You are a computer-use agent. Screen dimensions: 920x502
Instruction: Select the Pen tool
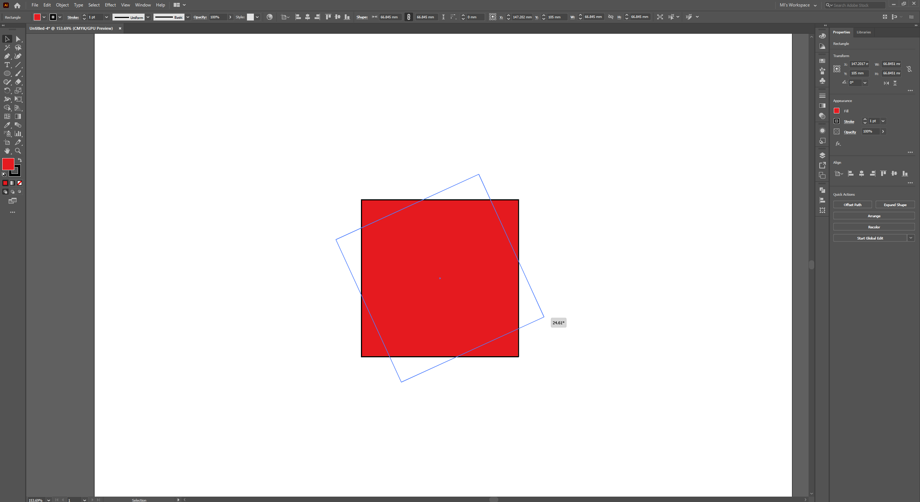click(x=7, y=56)
